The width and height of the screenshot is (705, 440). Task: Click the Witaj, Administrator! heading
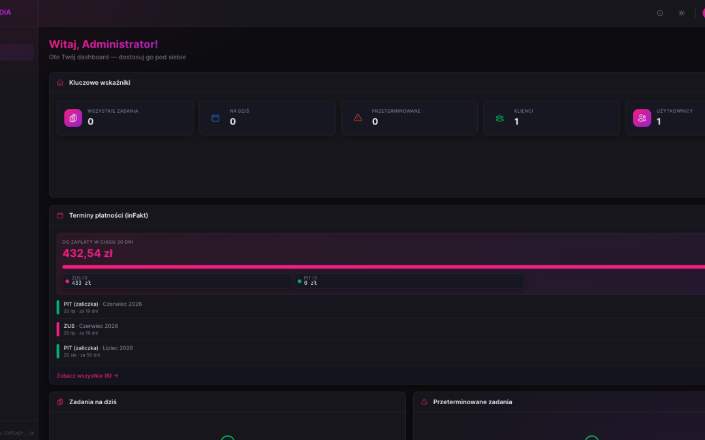click(x=103, y=44)
